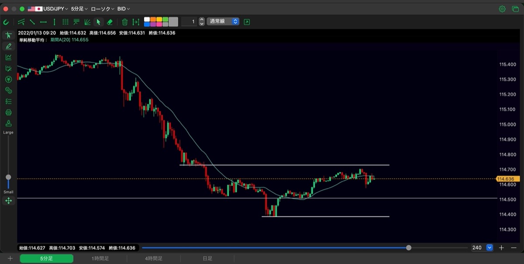The width and height of the screenshot is (524, 264).
Task: Open the printer icon in sidebar
Action: [x=8, y=112]
